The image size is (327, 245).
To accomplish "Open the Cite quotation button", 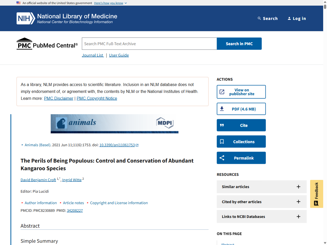I will coord(241,125).
